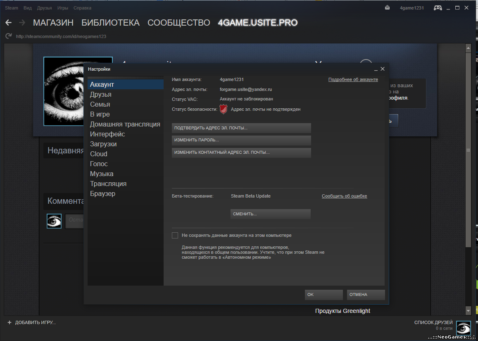This screenshot has height=341, width=478.
Task: Reload the page with the refresh icon
Action: (9, 36)
